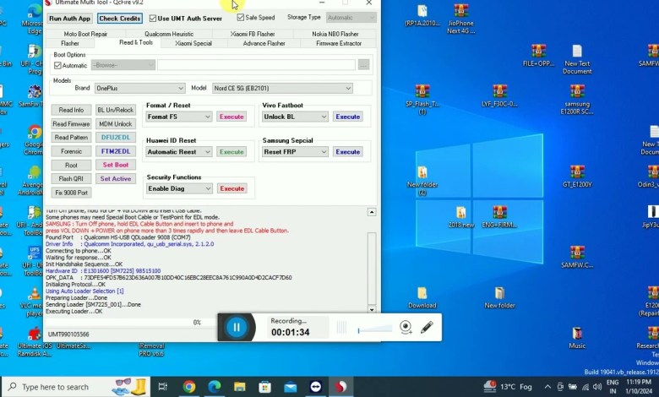This screenshot has width=659, height=397.
Task: Click the FTM2EDL button
Action: click(x=116, y=151)
